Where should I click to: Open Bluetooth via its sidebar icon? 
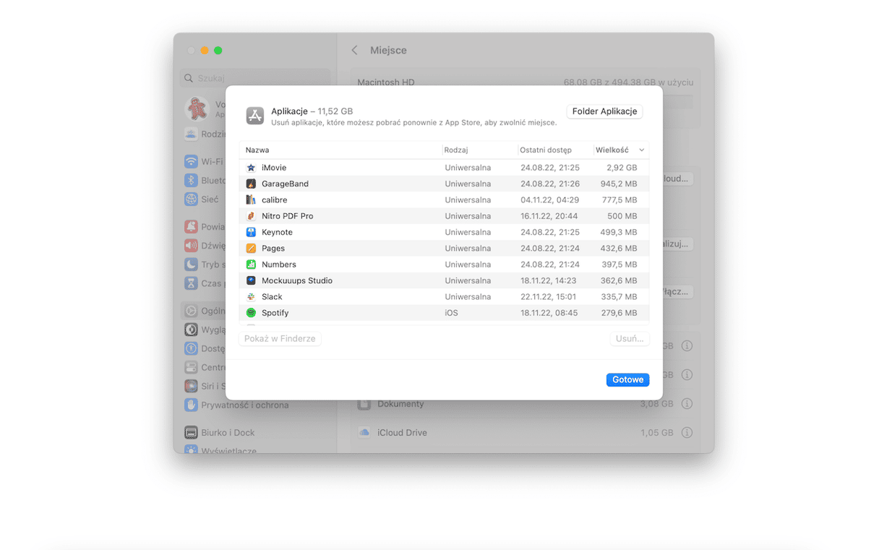click(191, 181)
